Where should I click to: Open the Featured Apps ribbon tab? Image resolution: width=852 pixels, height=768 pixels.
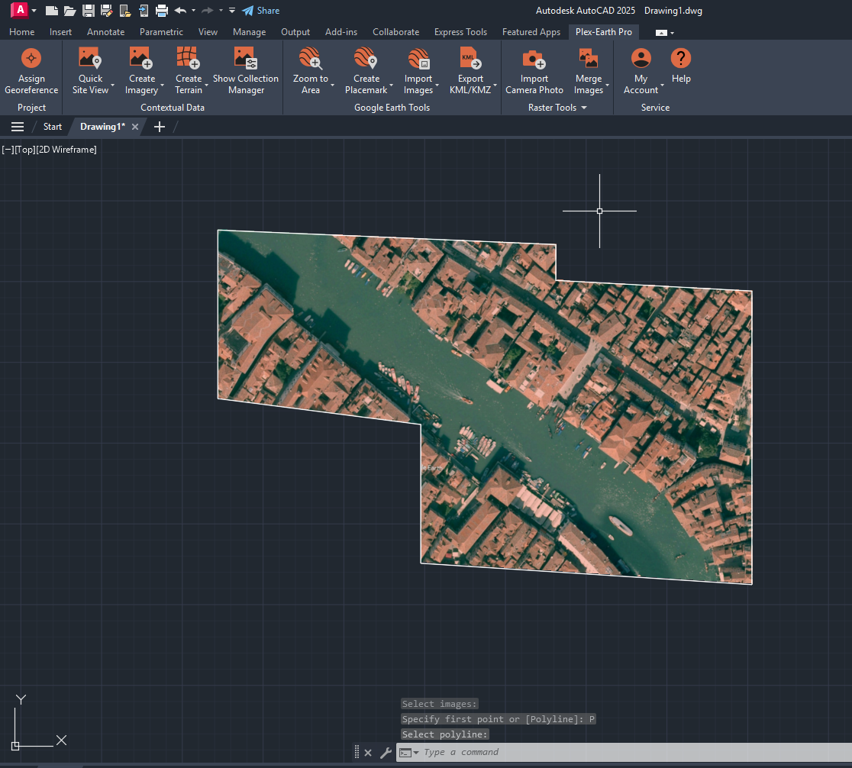[531, 32]
